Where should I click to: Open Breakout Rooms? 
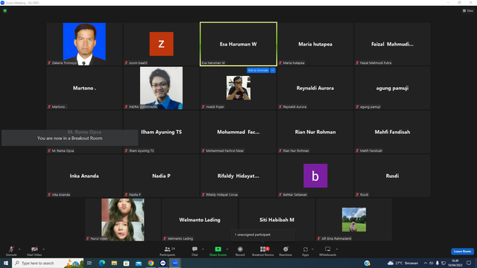point(263,251)
